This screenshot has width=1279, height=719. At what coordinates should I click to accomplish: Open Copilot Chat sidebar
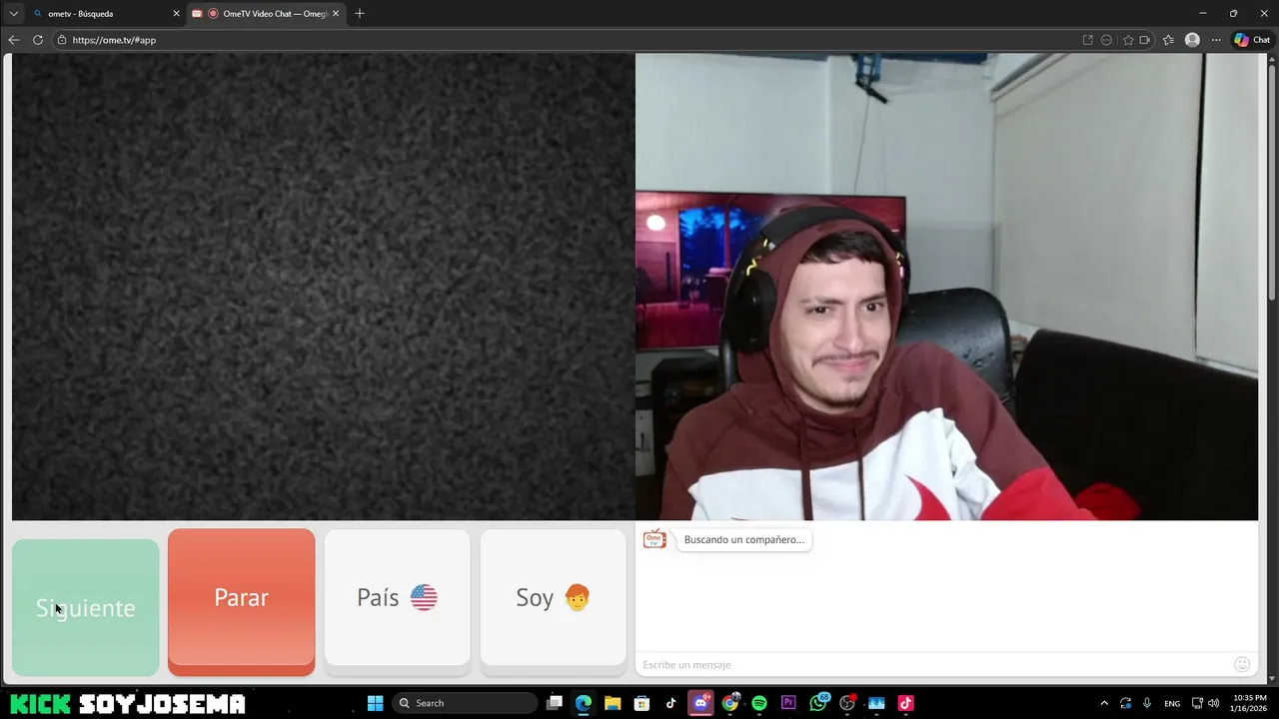pyautogui.click(x=1252, y=40)
